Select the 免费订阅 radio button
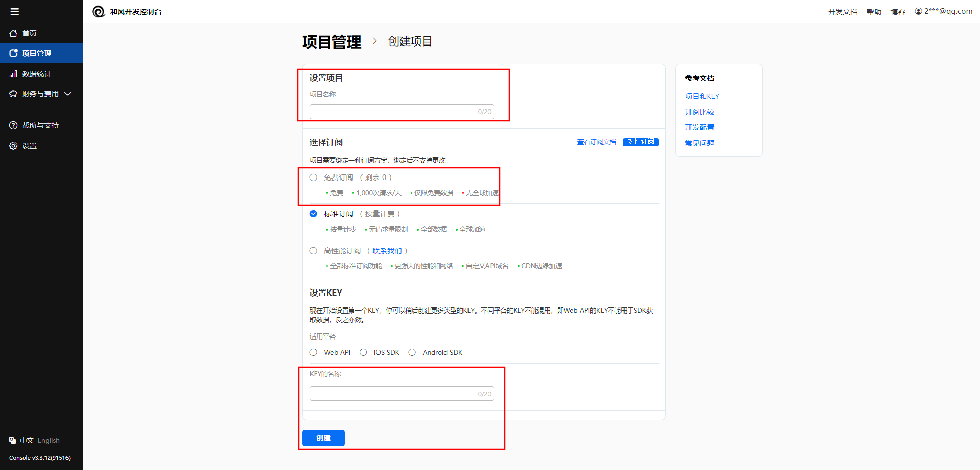980x470 pixels. (313, 177)
